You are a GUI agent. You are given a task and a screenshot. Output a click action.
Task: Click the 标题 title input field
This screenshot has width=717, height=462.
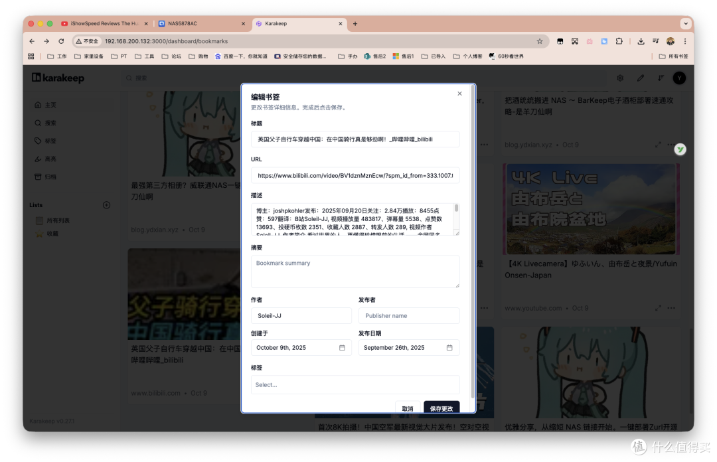(355, 139)
